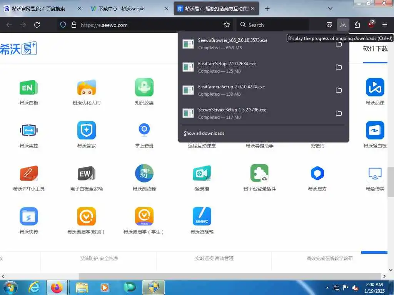Click the 希沃轻白板 icon
This screenshot has width=394, height=295.
375,130
